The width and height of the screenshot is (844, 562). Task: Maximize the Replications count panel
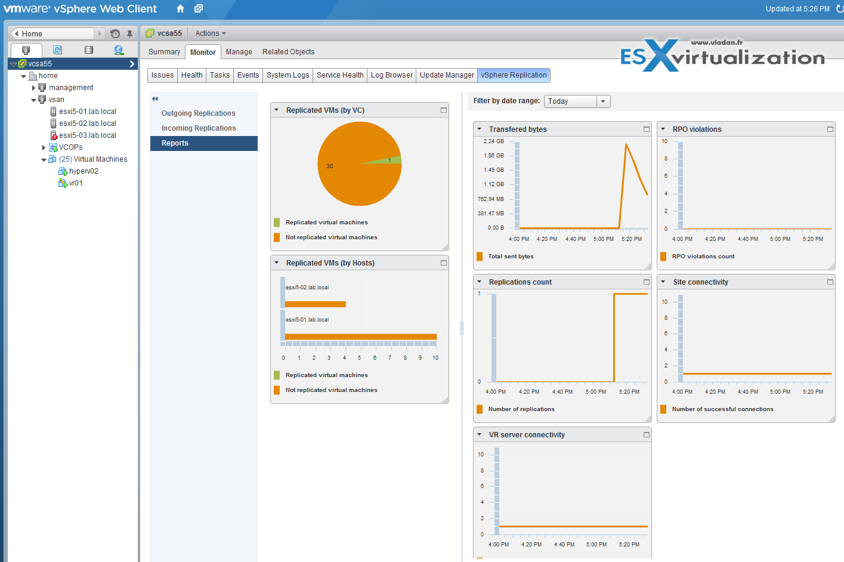[x=647, y=282]
